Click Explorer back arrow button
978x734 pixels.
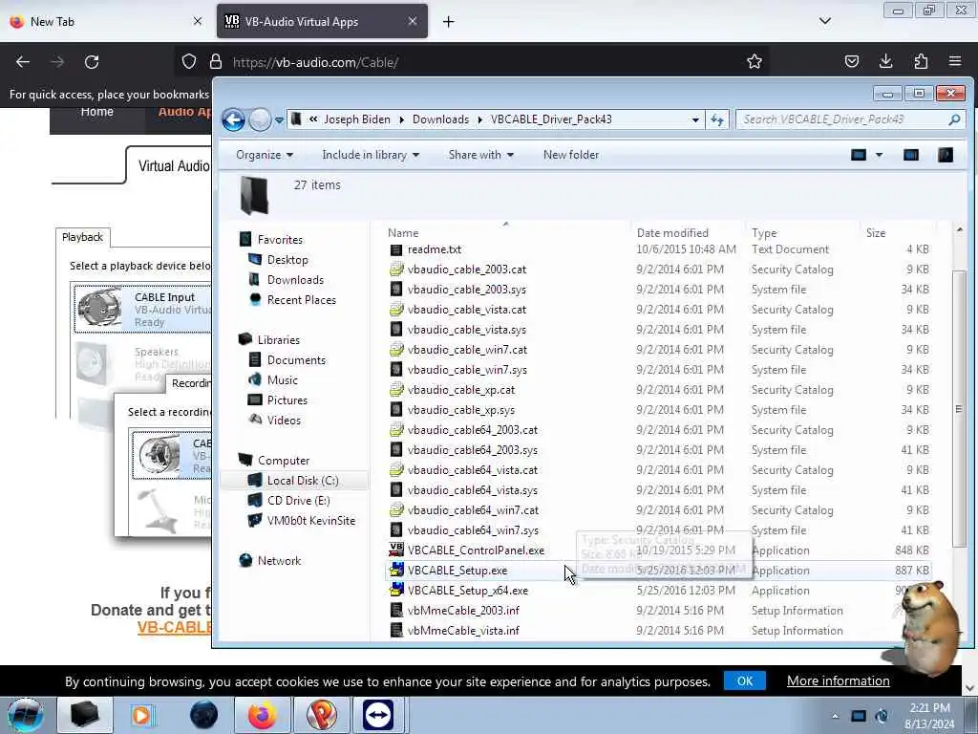(234, 119)
